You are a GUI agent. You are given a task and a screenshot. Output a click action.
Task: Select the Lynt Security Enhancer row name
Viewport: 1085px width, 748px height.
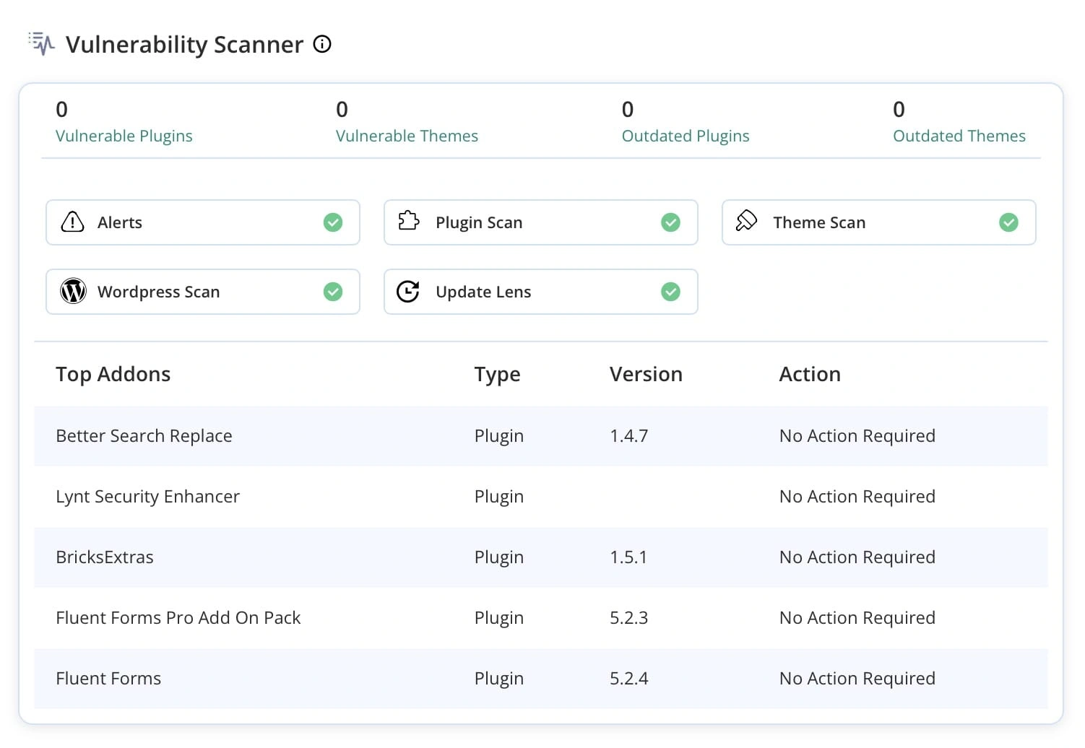coord(147,497)
